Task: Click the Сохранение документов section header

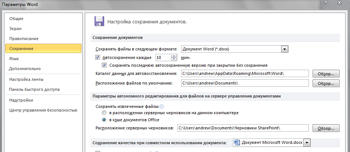Action: (x=118, y=37)
